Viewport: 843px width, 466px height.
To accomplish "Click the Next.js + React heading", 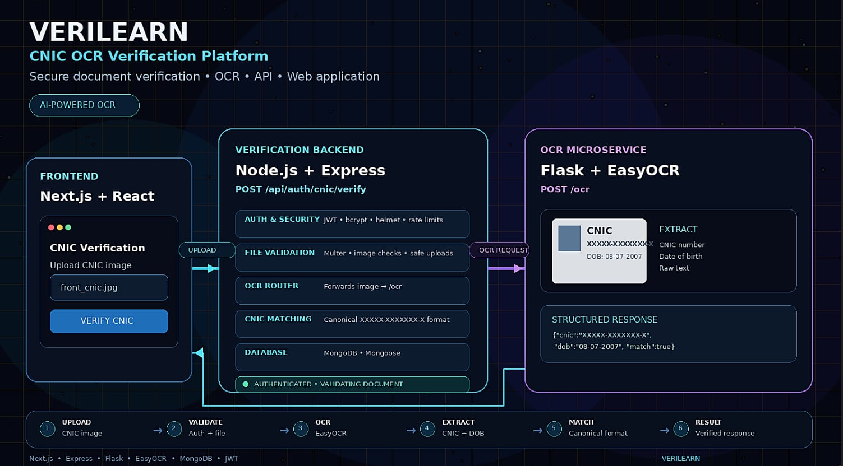I will coord(97,196).
